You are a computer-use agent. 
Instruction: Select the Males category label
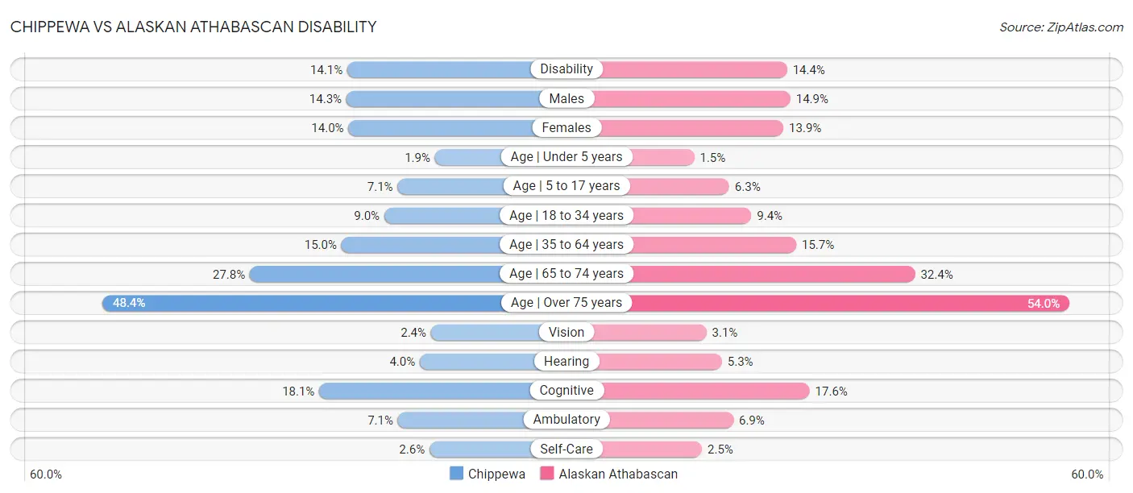(566, 98)
